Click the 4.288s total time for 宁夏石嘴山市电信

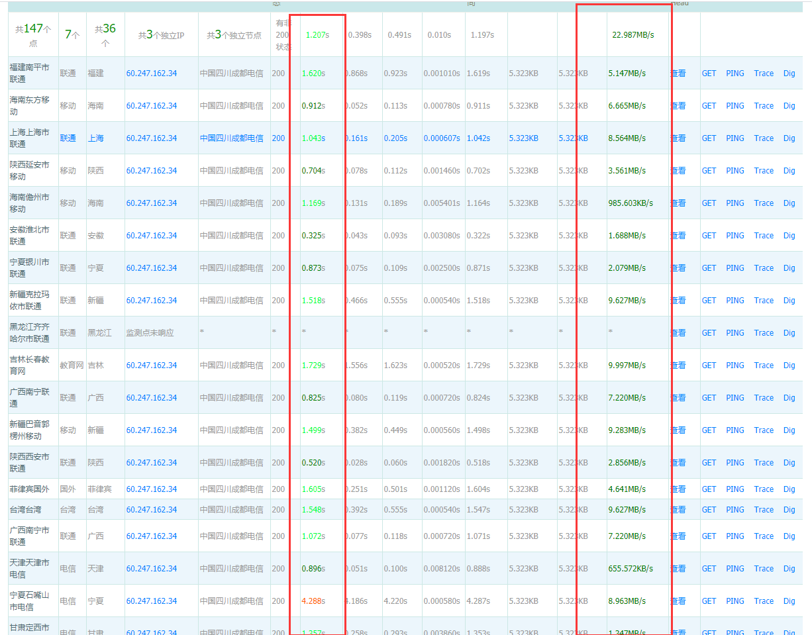[313, 601]
